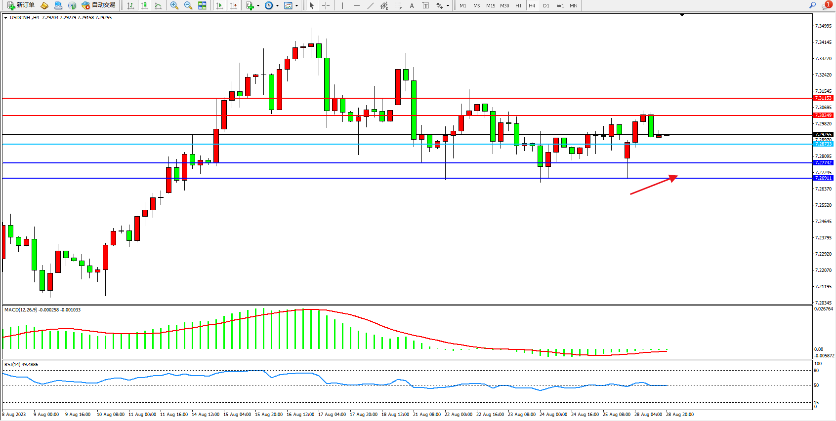Viewport: 836px width, 421px height.
Task: Click the red 7.31153 price level label
Action: [x=823, y=98]
